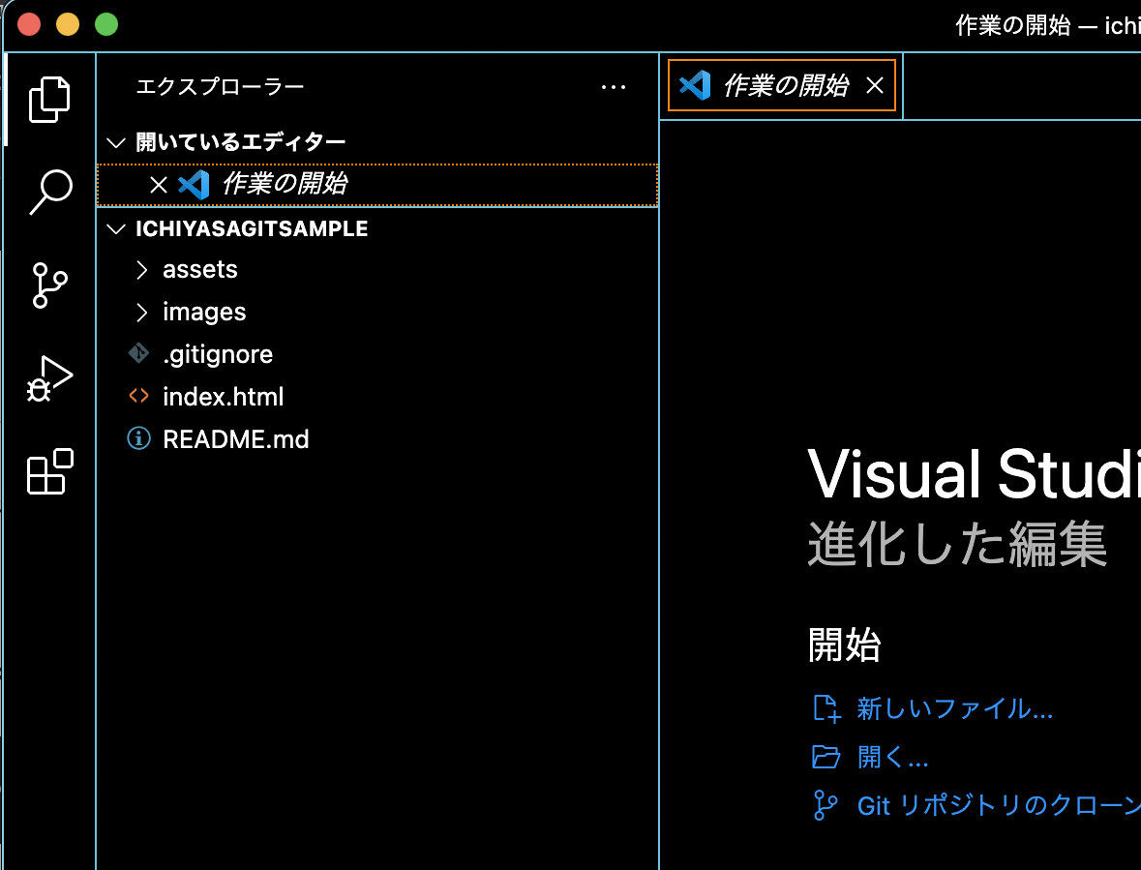Click the 開く... link

893,757
